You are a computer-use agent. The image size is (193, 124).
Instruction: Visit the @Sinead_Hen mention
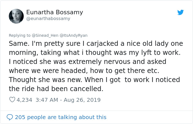click(x=43, y=35)
